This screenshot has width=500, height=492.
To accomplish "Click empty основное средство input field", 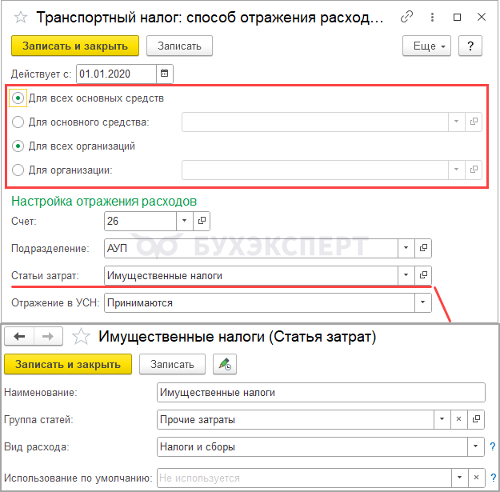I will 315,122.
